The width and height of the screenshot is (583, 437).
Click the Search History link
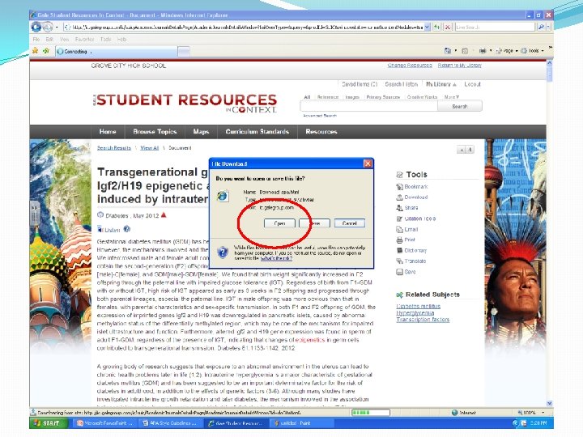[x=402, y=84]
